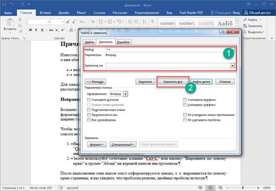Image resolution: width=276 pixels, height=191 pixels.
Task: Click the Decrease font size icon
Action: tap(74, 22)
